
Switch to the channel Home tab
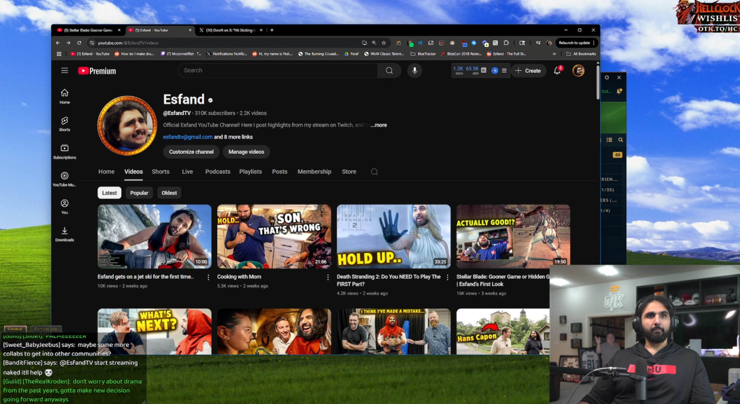coord(106,172)
